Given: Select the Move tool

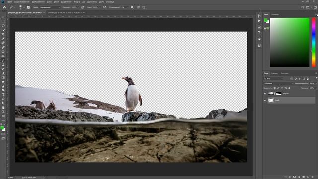Looking at the screenshot, I should (3, 17).
